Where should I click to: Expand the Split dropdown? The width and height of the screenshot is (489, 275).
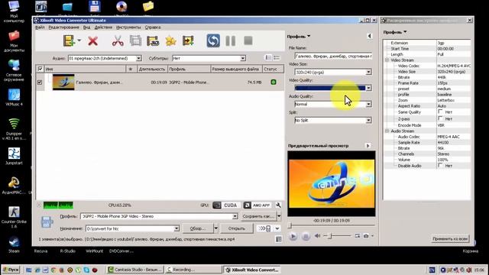368,121
